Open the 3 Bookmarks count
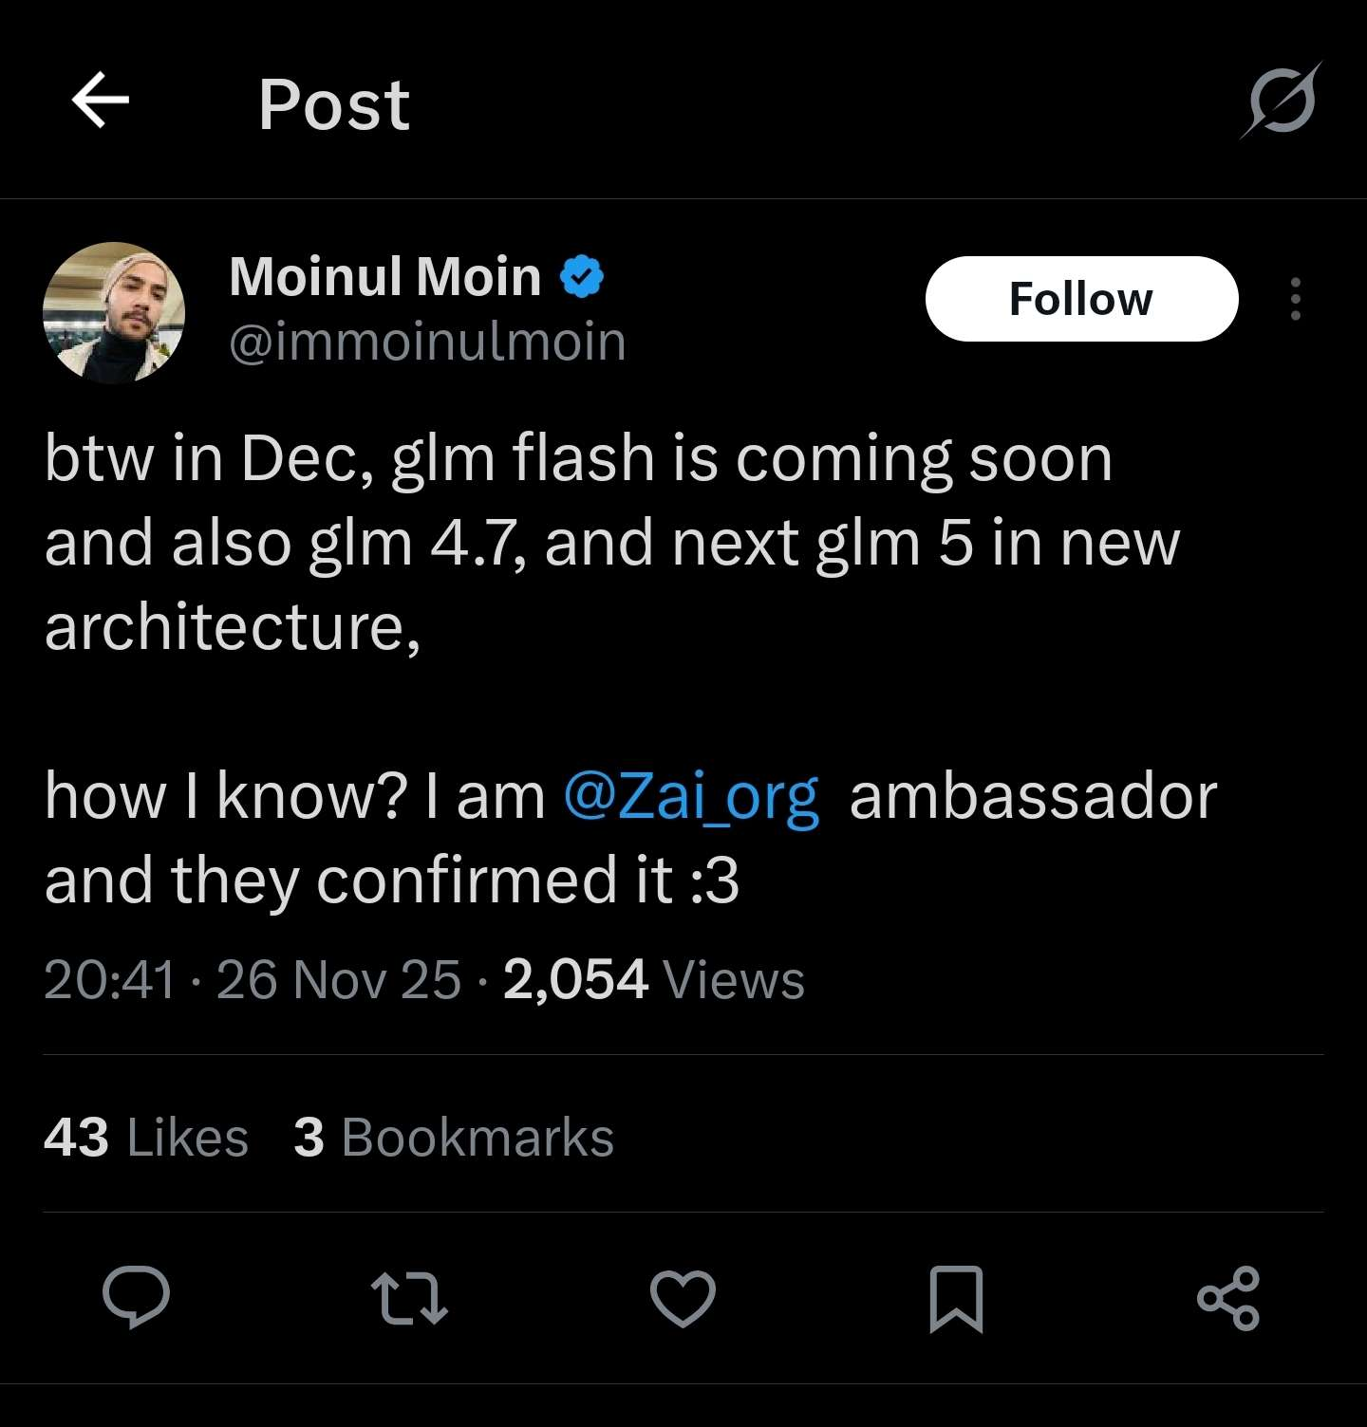The height and width of the screenshot is (1427, 1367). (x=454, y=1137)
